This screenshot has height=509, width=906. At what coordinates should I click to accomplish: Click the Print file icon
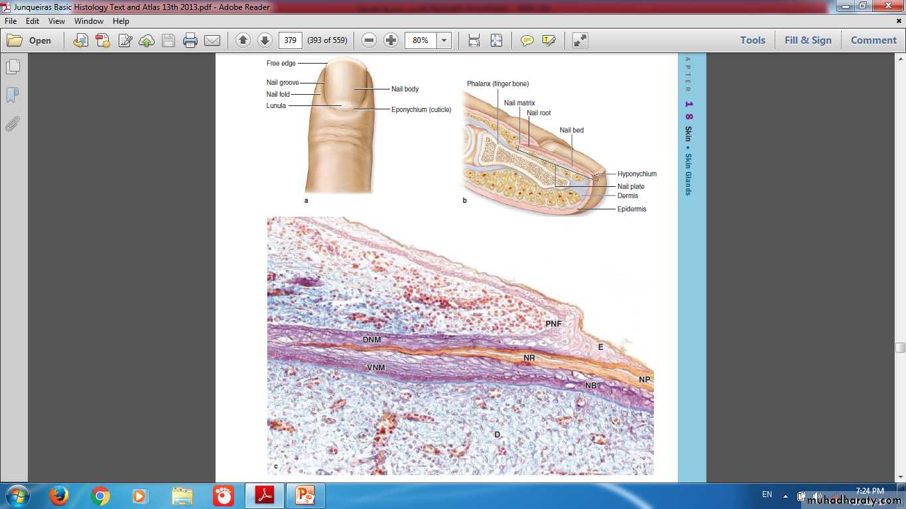tap(190, 40)
